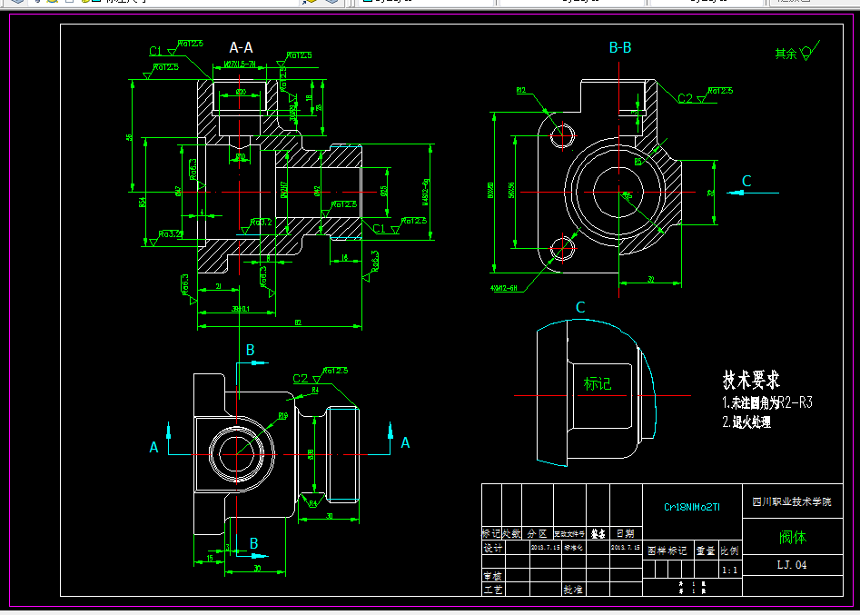
Task: Click the M48X2-6g thread dimension
Action: point(426,192)
